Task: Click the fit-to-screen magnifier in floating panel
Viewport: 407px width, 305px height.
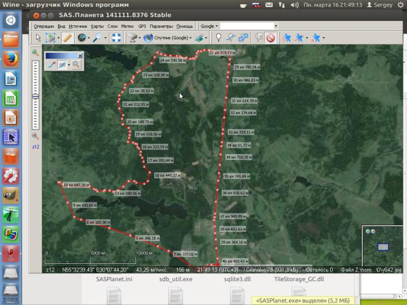Action: tap(76, 65)
